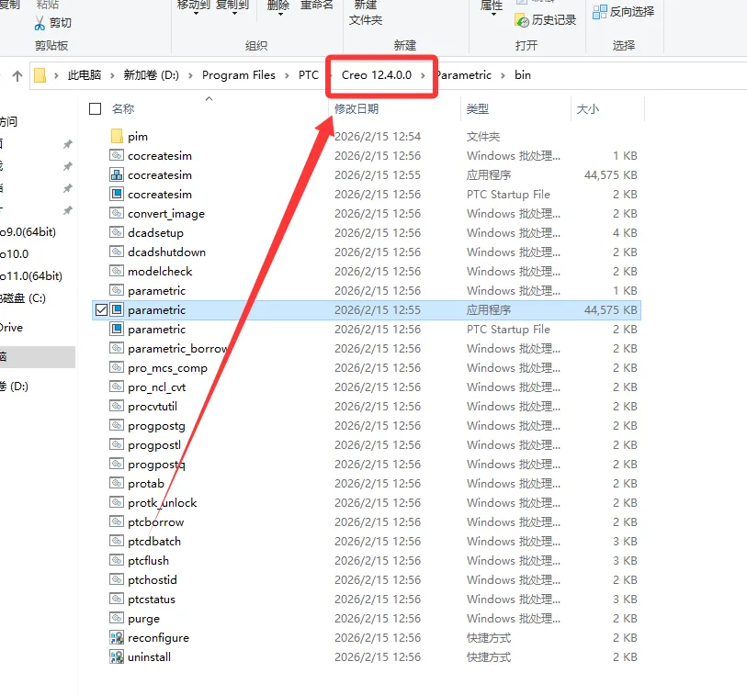Click the 新建文件夹 ribbon command
This screenshot has height=695, width=747.
coord(366,13)
